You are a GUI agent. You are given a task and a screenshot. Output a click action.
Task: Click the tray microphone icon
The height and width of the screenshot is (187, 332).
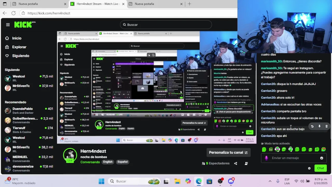pyautogui.click(x=278, y=181)
